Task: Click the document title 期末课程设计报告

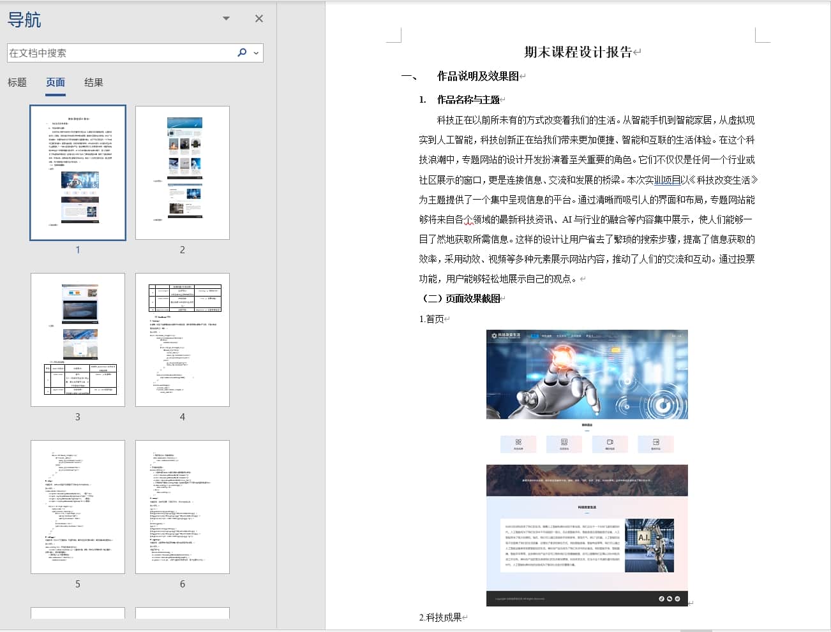Action: [x=578, y=52]
